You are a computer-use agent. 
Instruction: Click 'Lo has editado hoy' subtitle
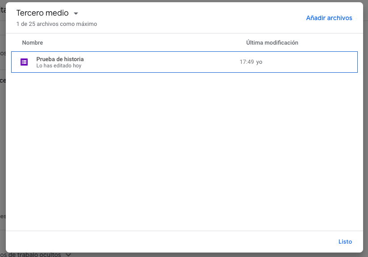click(59, 66)
